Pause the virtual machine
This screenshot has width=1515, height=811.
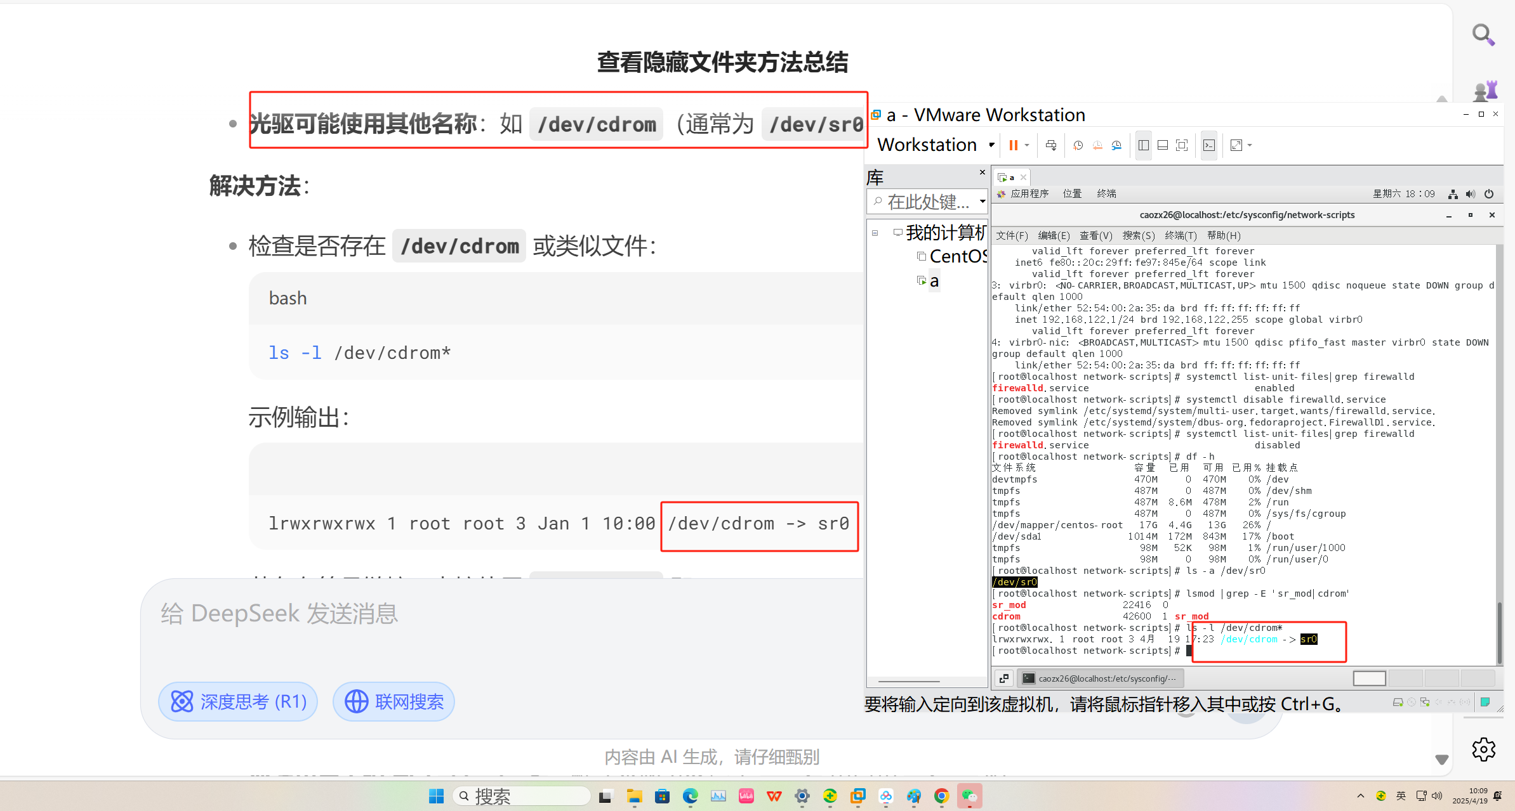(1013, 145)
